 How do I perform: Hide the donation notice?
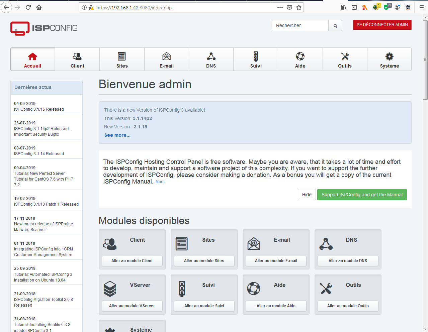pos(307,195)
